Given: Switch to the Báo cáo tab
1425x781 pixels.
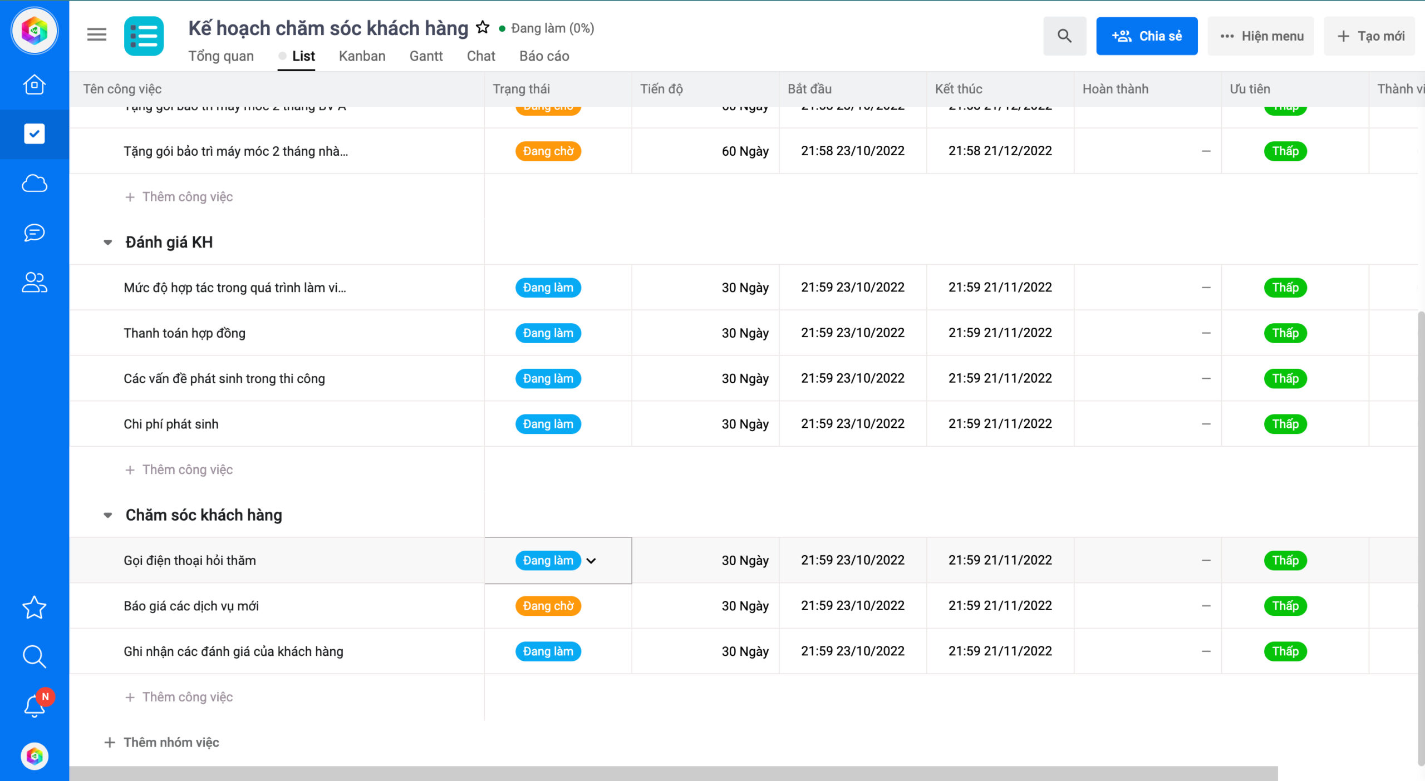Looking at the screenshot, I should coord(544,56).
